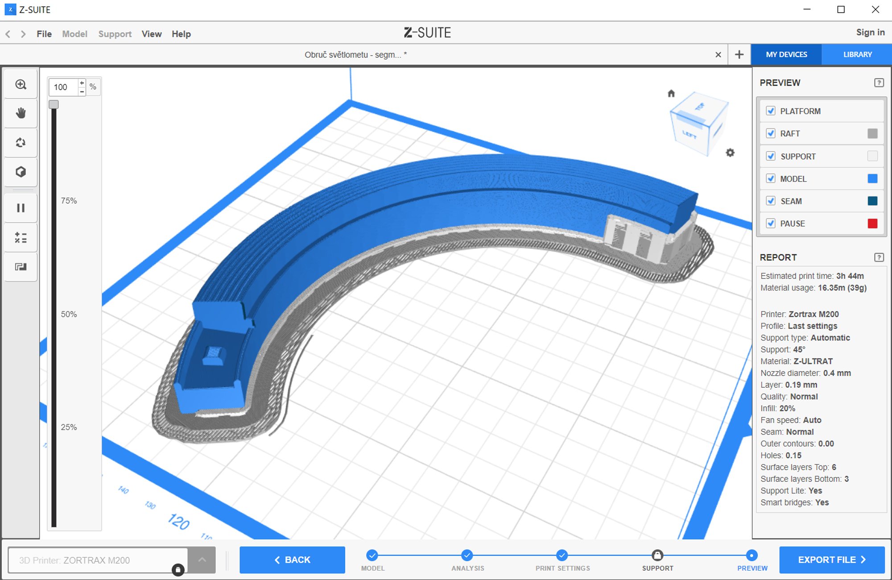Insert a pause with the pause tool
This screenshot has width=892, height=580.
[x=21, y=208]
